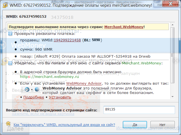Screen dimensions: 181x135
Task: Click 'нажмите, если не видна картинка' link in the background page
Action: (43, 114)
